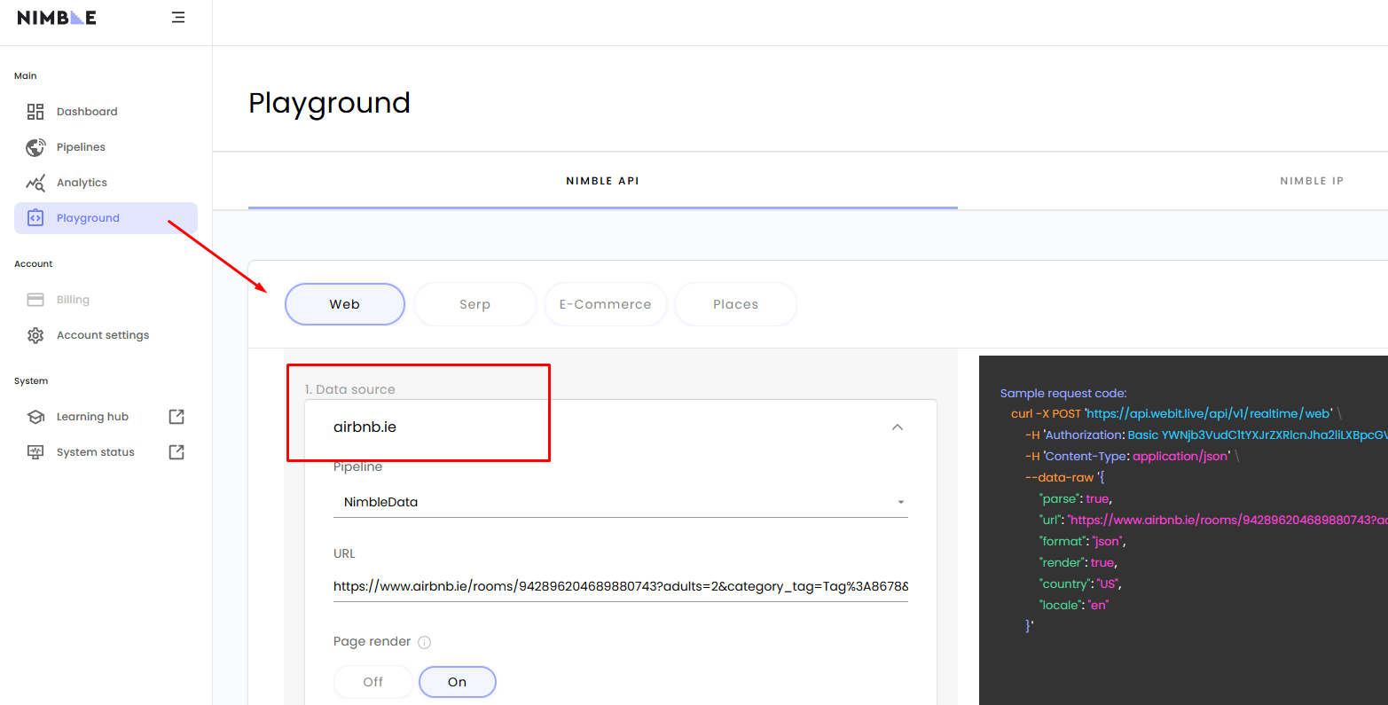Click the Analytics chart icon

(35, 183)
